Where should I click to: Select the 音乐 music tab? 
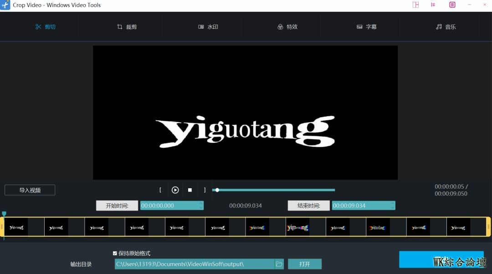(446, 27)
